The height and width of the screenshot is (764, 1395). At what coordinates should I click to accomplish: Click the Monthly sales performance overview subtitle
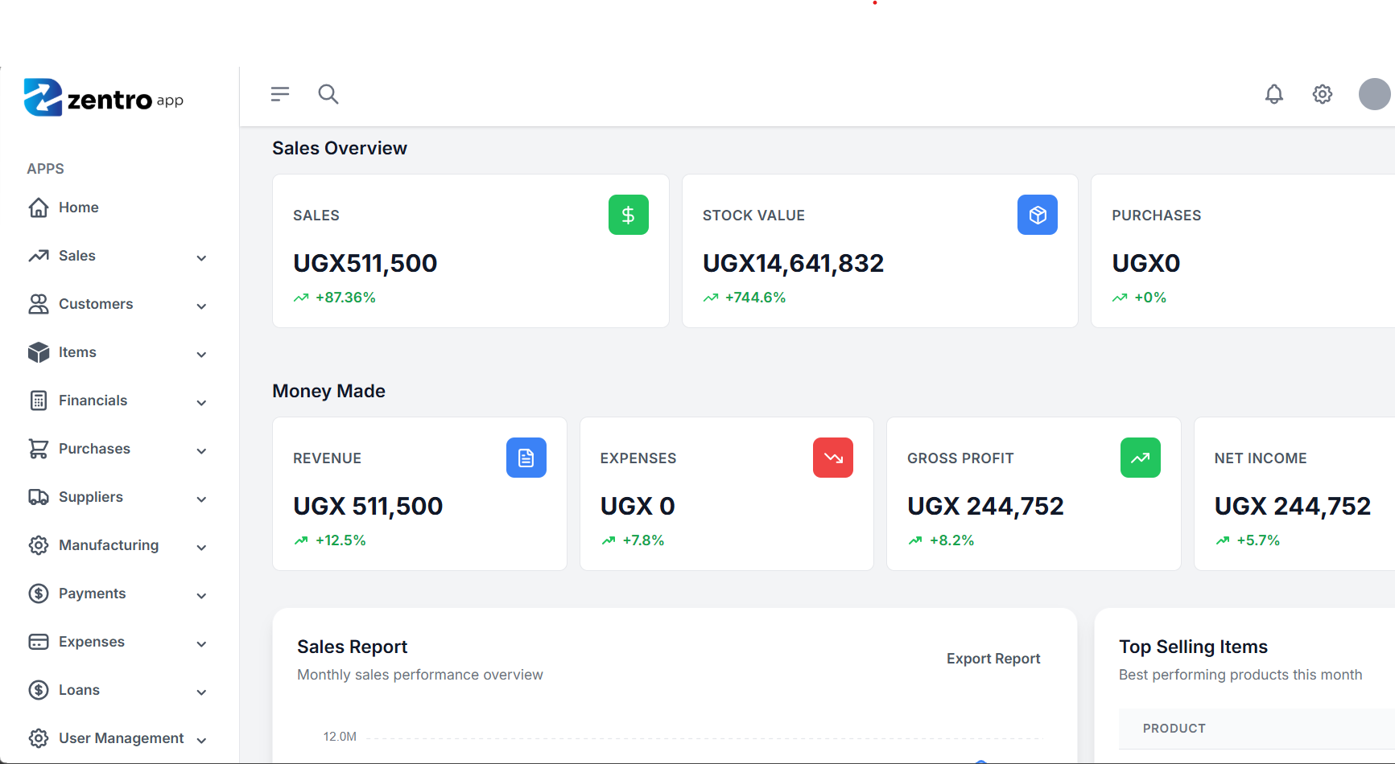420,675
